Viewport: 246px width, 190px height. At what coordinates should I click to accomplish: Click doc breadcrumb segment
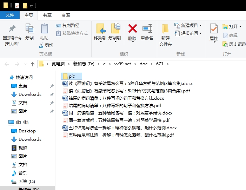point(144,64)
